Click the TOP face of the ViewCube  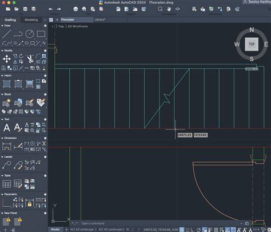(252, 44)
